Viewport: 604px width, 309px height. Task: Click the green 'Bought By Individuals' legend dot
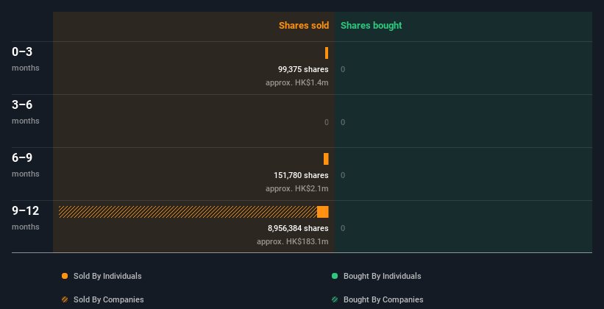[335, 276]
